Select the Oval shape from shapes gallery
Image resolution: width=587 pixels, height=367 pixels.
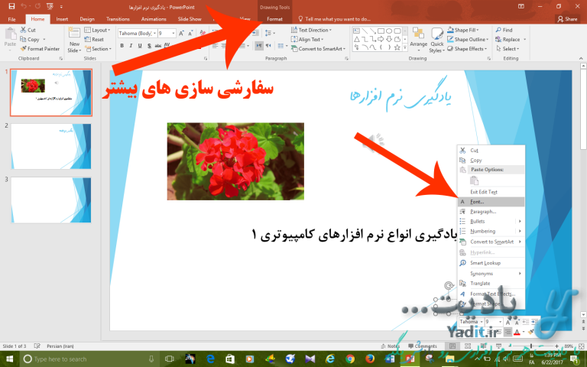pyautogui.click(x=389, y=31)
